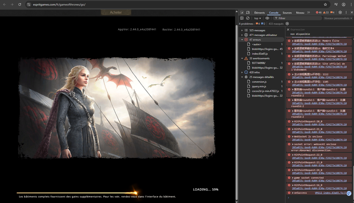Open Niveaux personnalisés log level dropdown

coord(339,18)
